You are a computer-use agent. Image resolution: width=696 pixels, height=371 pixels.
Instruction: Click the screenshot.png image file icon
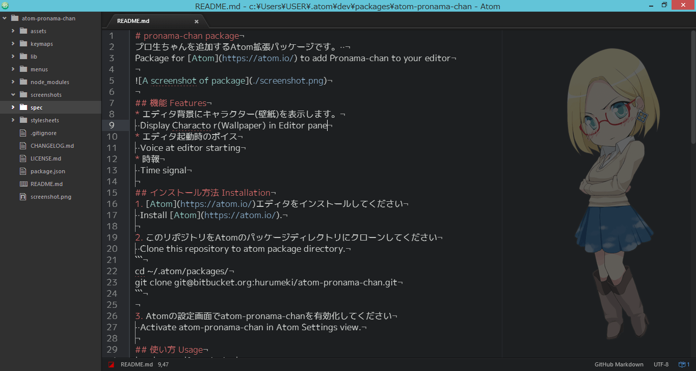23,197
